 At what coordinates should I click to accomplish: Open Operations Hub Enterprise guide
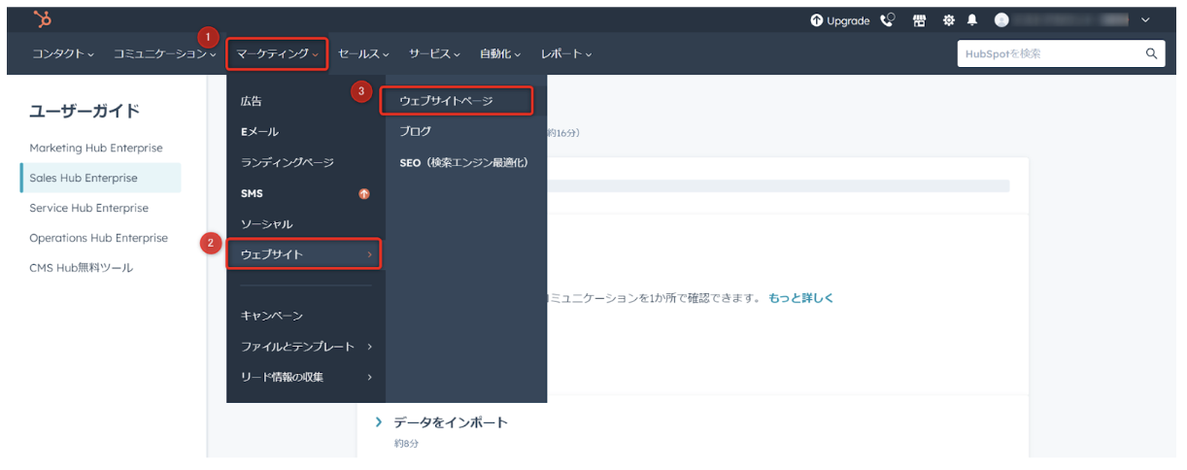pos(98,238)
